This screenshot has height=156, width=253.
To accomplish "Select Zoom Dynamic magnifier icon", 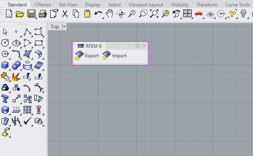I will click(132, 14).
